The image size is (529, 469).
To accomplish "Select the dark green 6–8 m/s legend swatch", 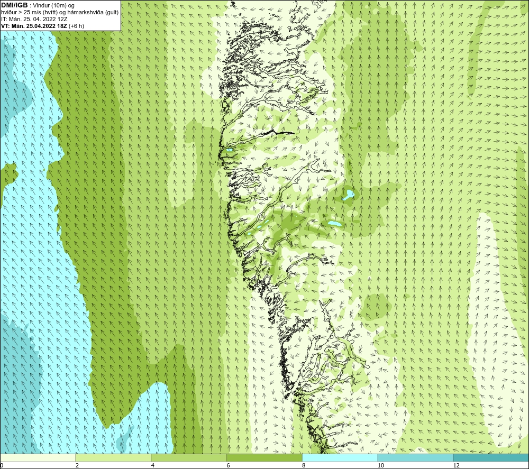I will coord(264,457).
